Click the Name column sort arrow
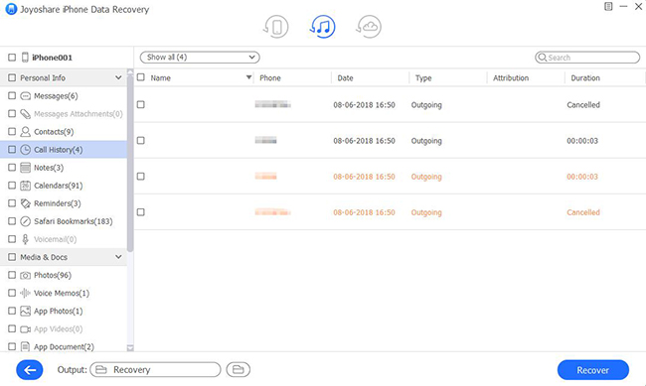This screenshot has height=386, width=646. [248, 77]
